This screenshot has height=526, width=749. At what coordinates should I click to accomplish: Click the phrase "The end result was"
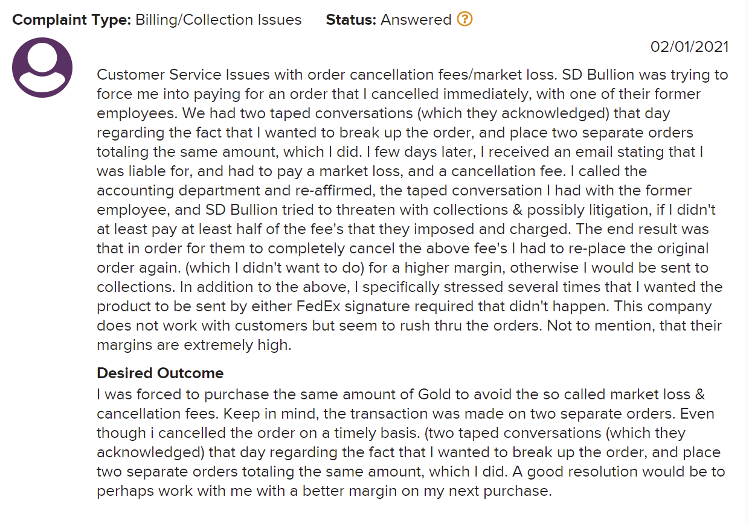pyautogui.click(x=650, y=230)
